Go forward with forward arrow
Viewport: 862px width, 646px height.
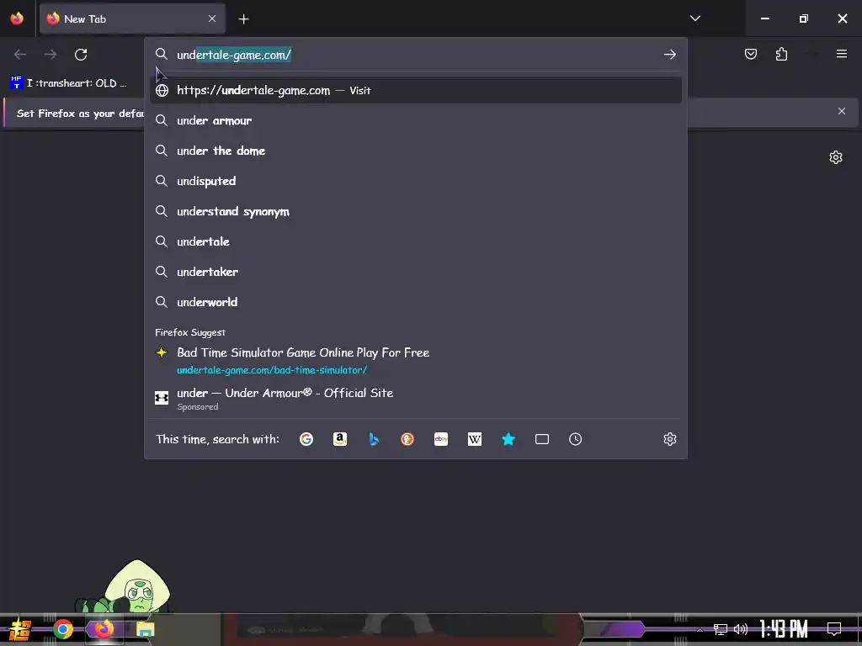(x=51, y=55)
